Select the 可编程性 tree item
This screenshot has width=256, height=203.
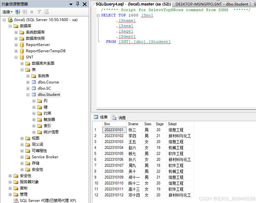[x=39, y=151]
